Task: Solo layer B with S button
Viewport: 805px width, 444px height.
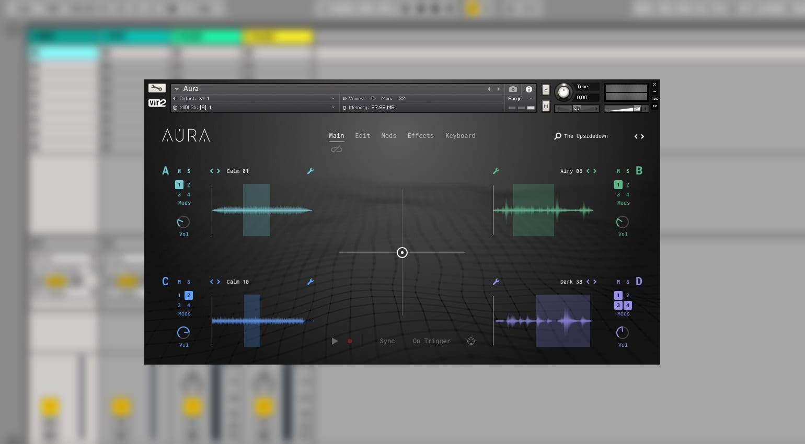Action: point(628,171)
